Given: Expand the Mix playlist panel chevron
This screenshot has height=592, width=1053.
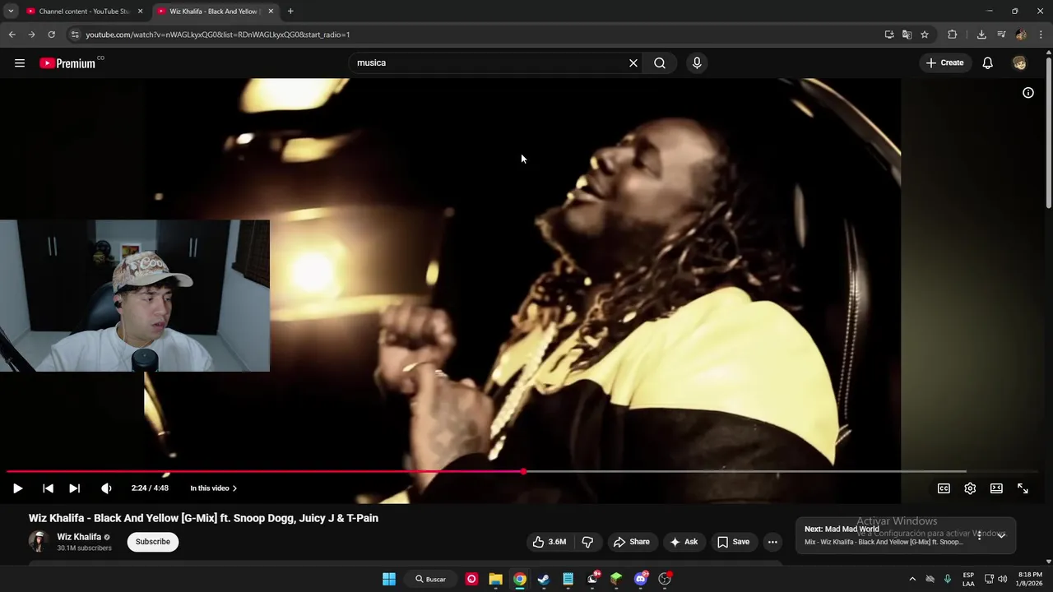Looking at the screenshot, I should click(x=1001, y=535).
